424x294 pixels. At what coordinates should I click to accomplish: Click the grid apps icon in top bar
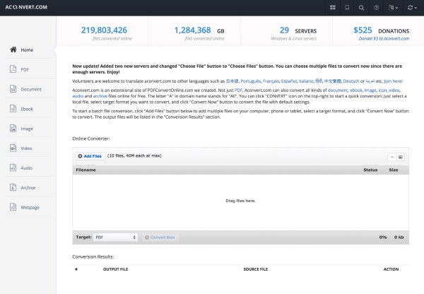[x=333, y=8]
